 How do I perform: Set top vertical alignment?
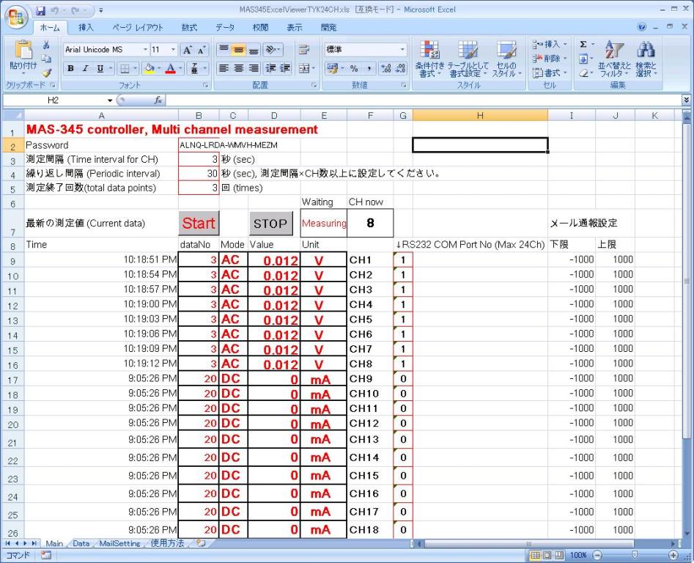tap(224, 50)
